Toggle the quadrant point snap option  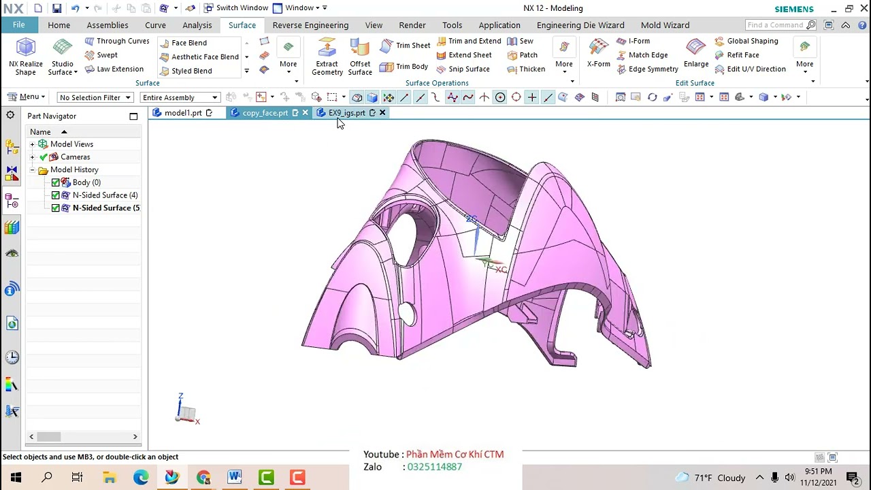pos(516,97)
